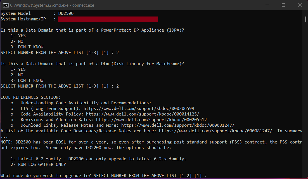Image resolution: width=308 pixels, height=179 pixels.
Task: Click the System Model DD2500 line
Action: 36,13
